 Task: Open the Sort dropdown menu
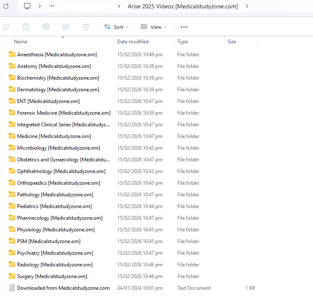(x=116, y=27)
